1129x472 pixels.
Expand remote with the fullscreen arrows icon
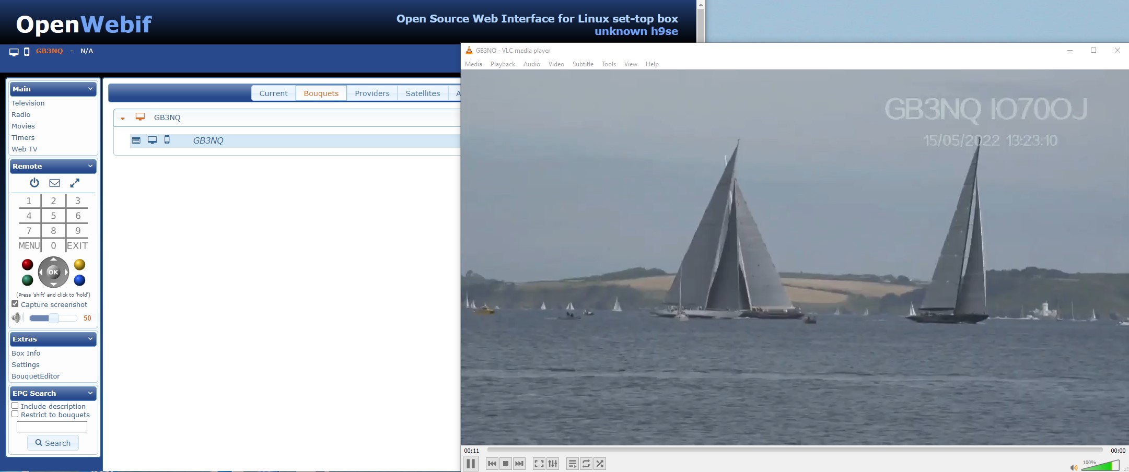75,183
